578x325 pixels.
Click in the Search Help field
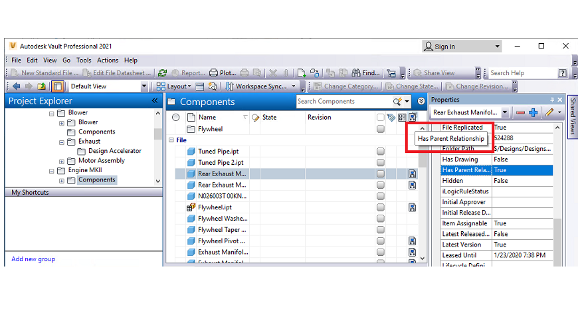pyautogui.click(x=522, y=73)
